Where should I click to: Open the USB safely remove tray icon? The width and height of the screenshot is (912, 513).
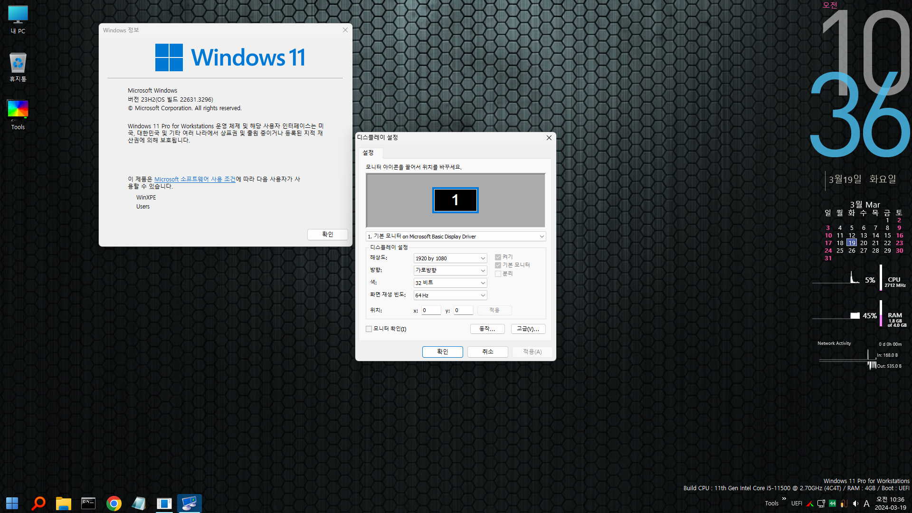pyautogui.click(x=844, y=503)
